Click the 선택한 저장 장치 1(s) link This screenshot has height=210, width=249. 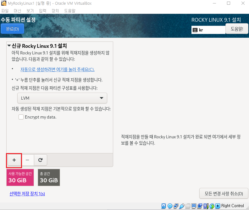pos(27,194)
